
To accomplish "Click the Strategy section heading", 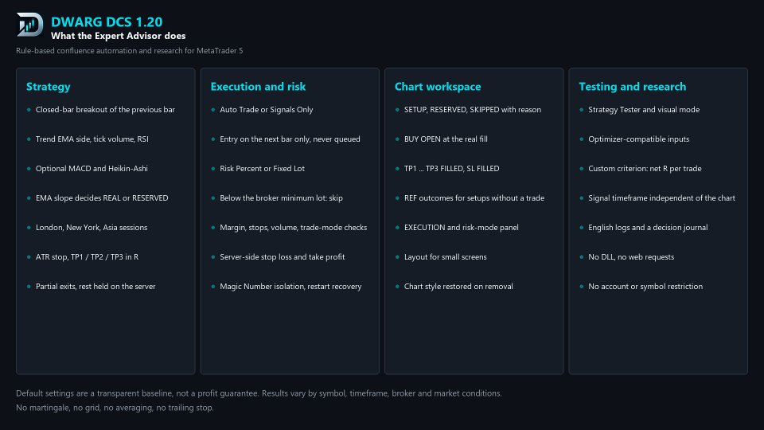I will (49, 87).
